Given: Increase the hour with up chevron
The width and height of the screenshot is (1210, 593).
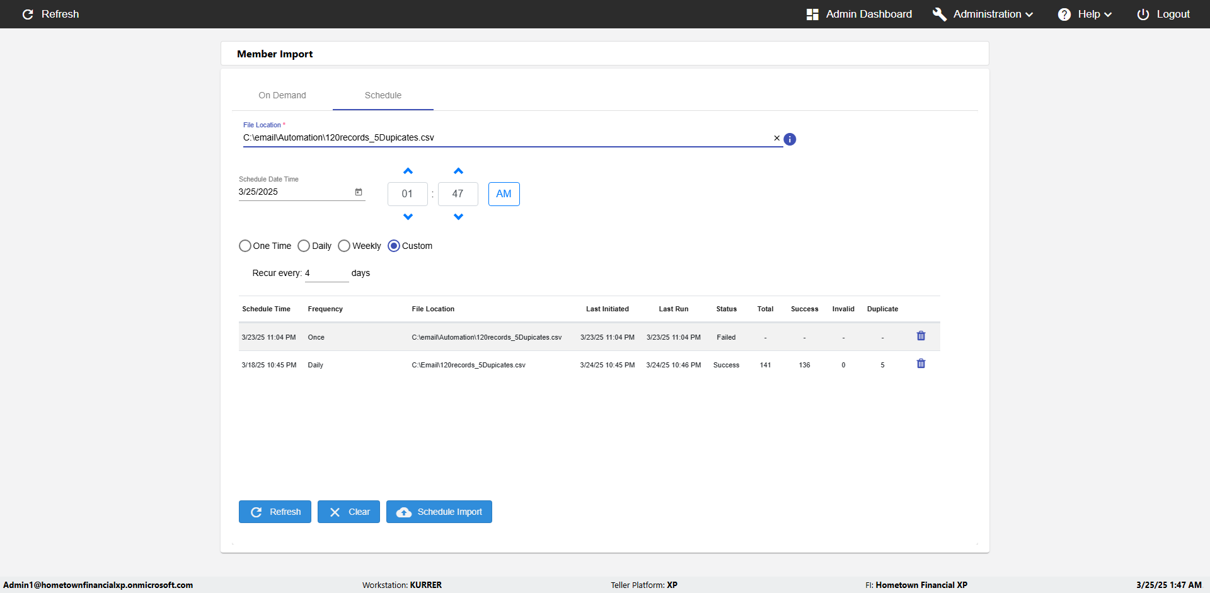Looking at the screenshot, I should pyautogui.click(x=408, y=171).
